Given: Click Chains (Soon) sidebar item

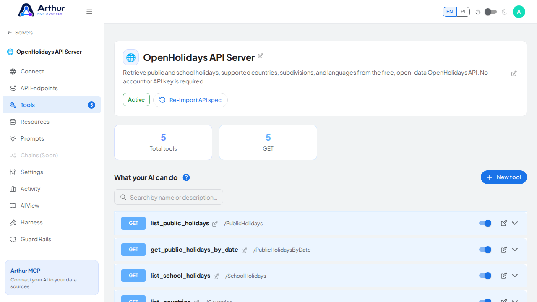Looking at the screenshot, I should click(x=52, y=155).
